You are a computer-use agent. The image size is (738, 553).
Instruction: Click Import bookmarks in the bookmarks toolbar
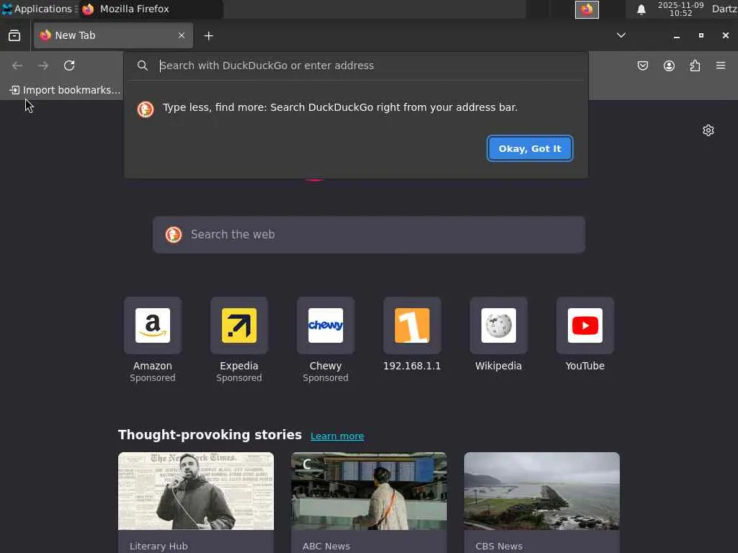[x=65, y=90]
